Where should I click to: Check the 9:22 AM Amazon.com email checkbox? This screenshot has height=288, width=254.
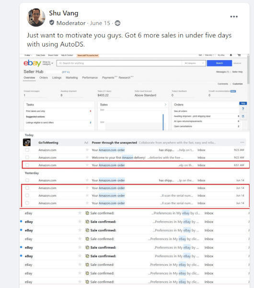(27, 157)
